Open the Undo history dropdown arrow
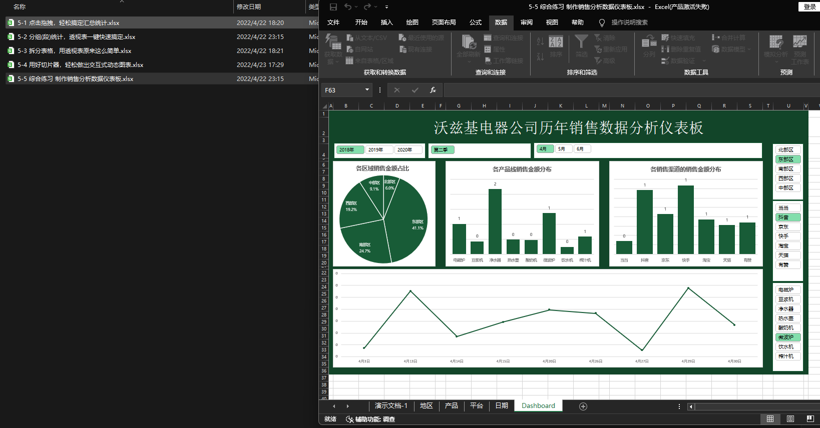 click(x=356, y=7)
